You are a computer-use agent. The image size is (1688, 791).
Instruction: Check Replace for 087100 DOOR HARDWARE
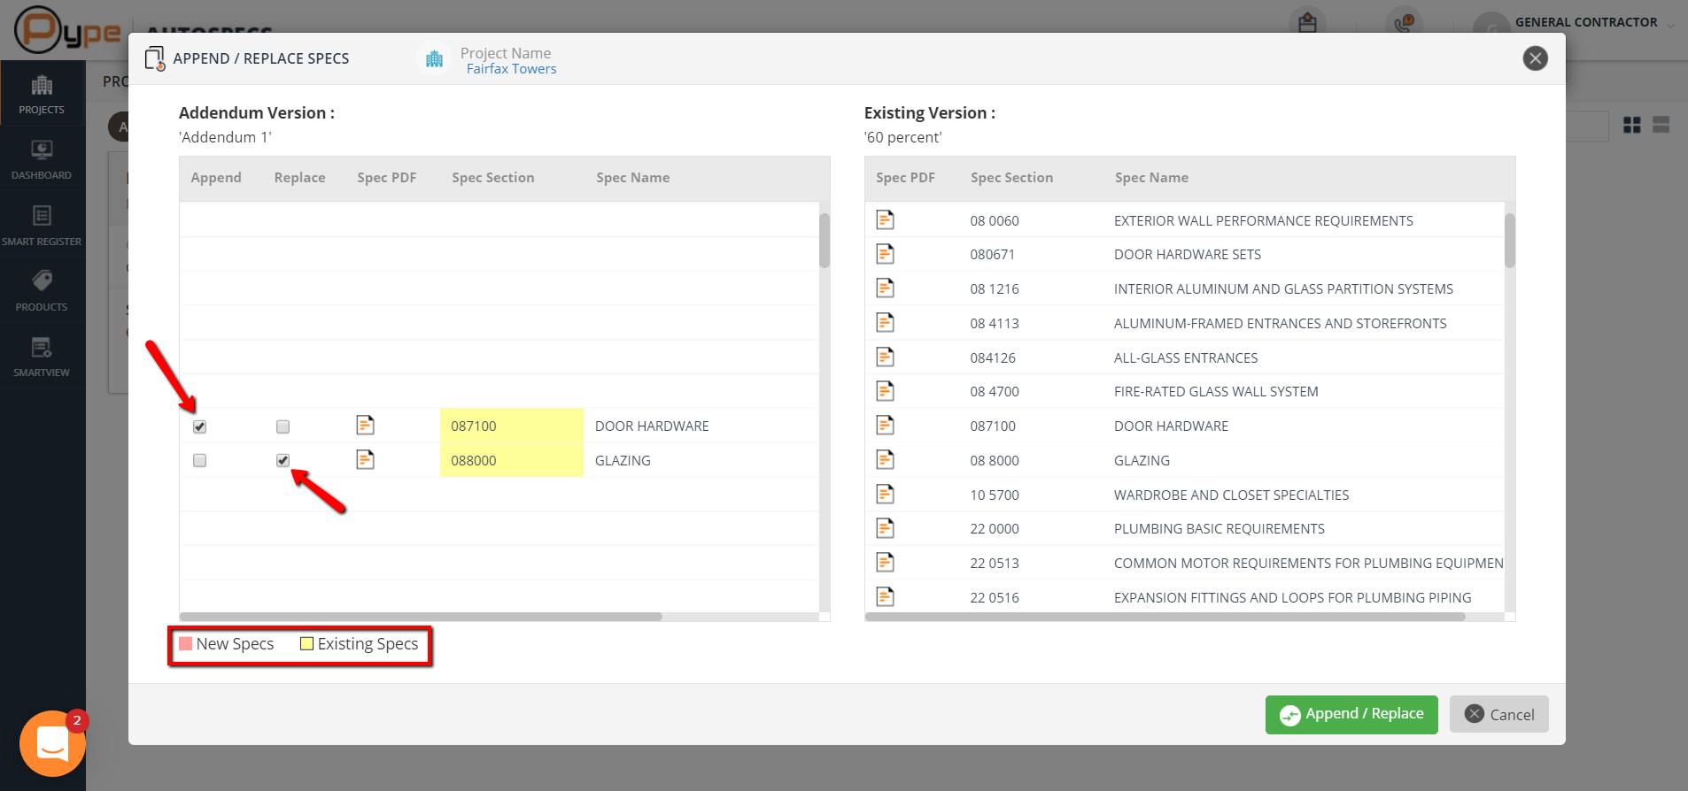tap(283, 426)
